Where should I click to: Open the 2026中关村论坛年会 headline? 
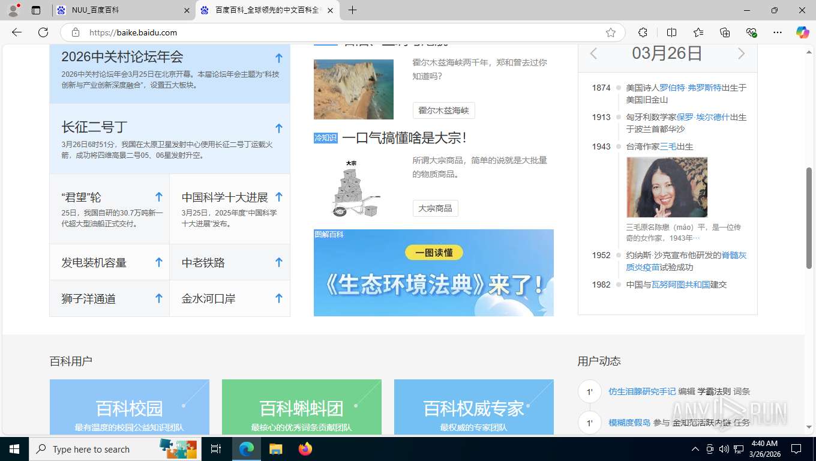pos(122,57)
